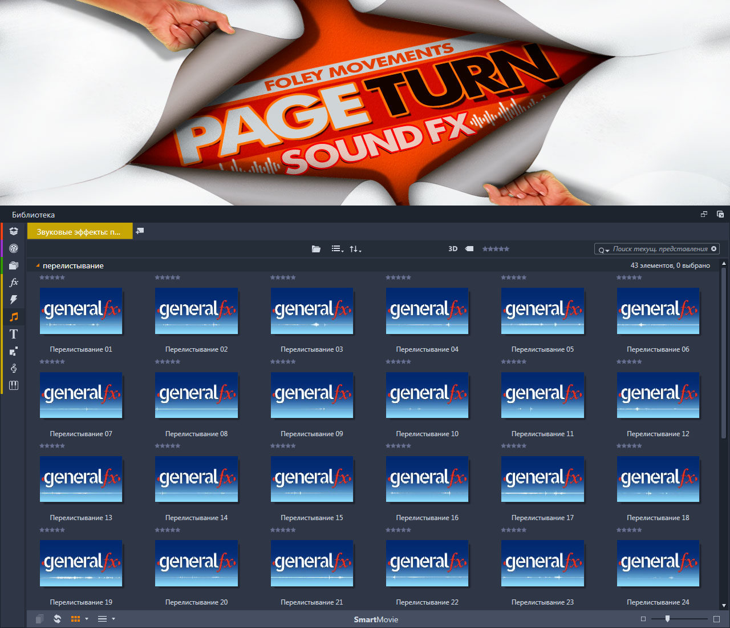This screenshot has height=628, width=730.
Task: Select the Перелистывание 01 thumbnail
Action: point(81,311)
